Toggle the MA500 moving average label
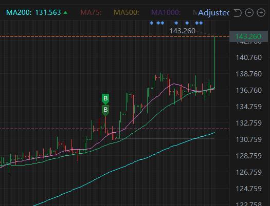 pos(126,12)
